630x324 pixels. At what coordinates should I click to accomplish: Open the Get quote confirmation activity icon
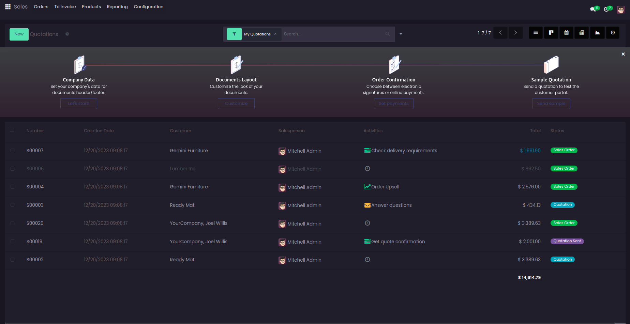point(367,242)
